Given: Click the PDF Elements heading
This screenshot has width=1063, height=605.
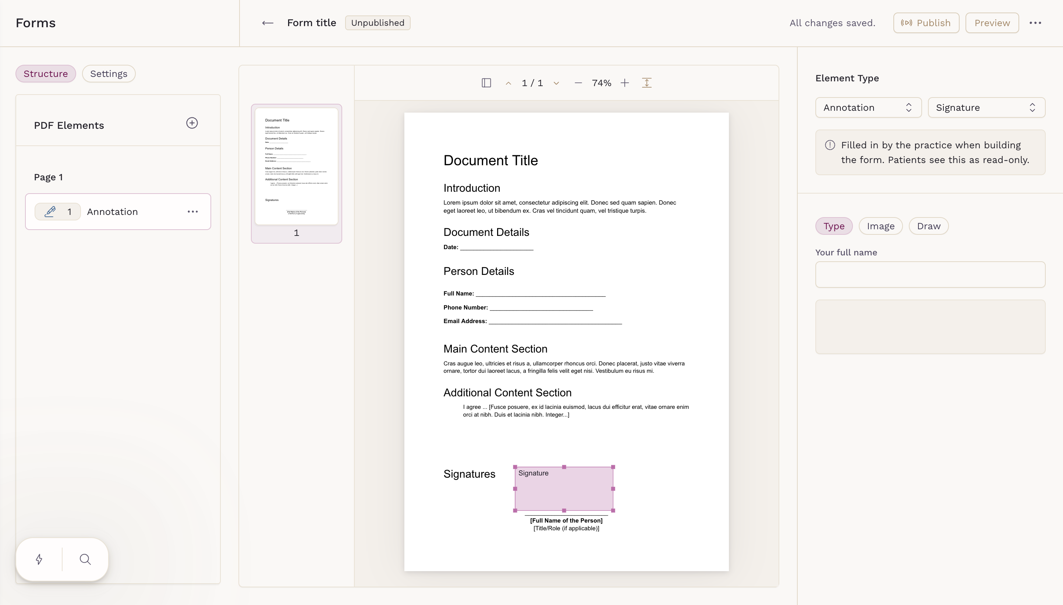Looking at the screenshot, I should [x=69, y=125].
